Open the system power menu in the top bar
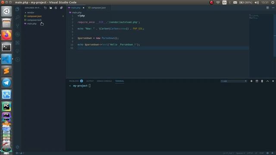 point(273,3)
